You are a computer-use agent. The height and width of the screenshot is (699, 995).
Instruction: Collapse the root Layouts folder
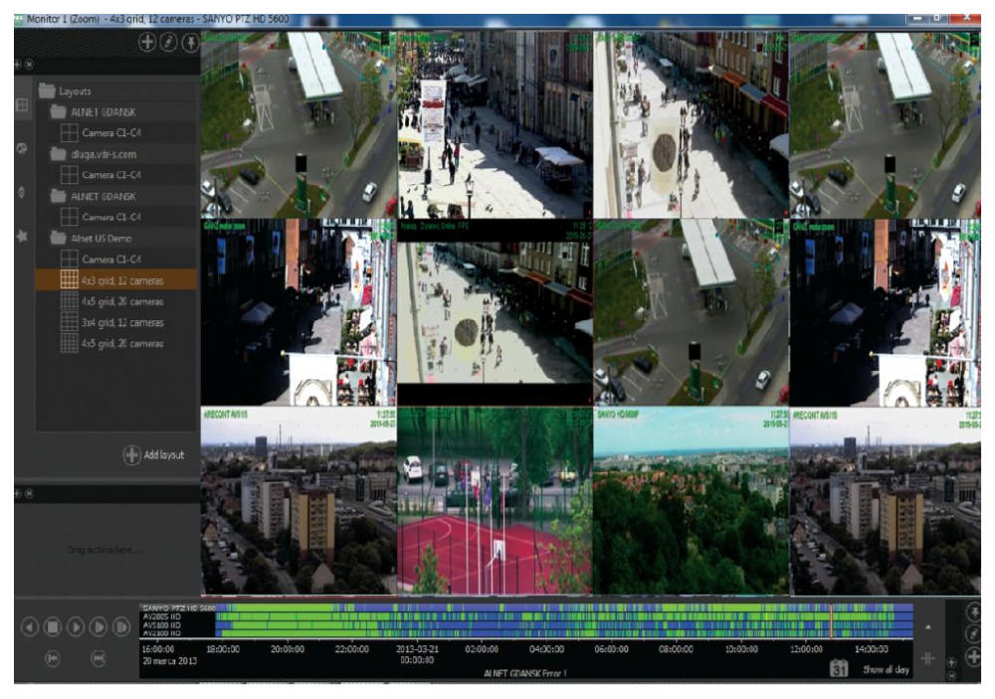(x=47, y=90)
